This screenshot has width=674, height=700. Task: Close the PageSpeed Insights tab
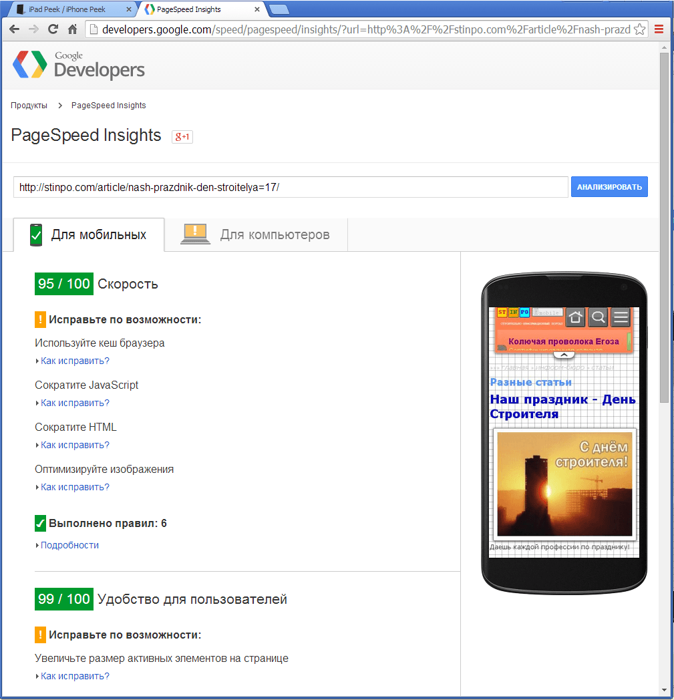click(257, 9)
